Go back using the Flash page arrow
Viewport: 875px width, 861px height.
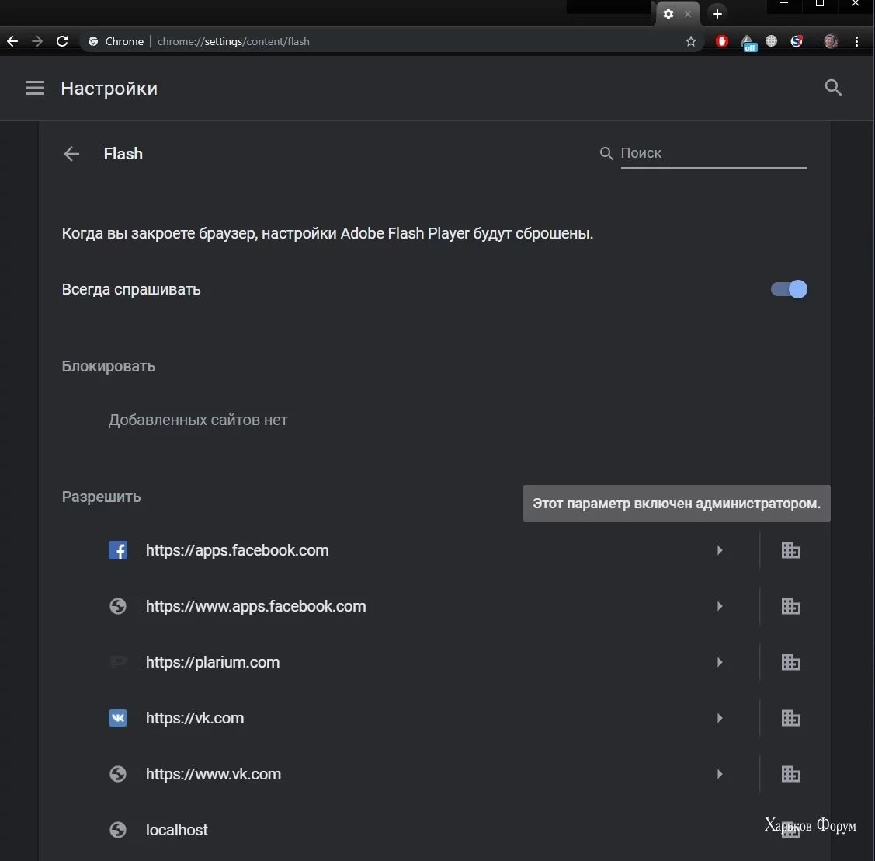(x=71, y=154)
